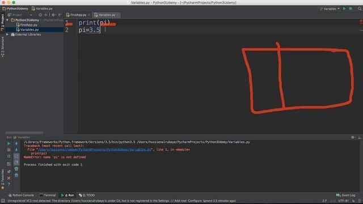
Task: Click the NameError message in the console
Action: point(54,157)
